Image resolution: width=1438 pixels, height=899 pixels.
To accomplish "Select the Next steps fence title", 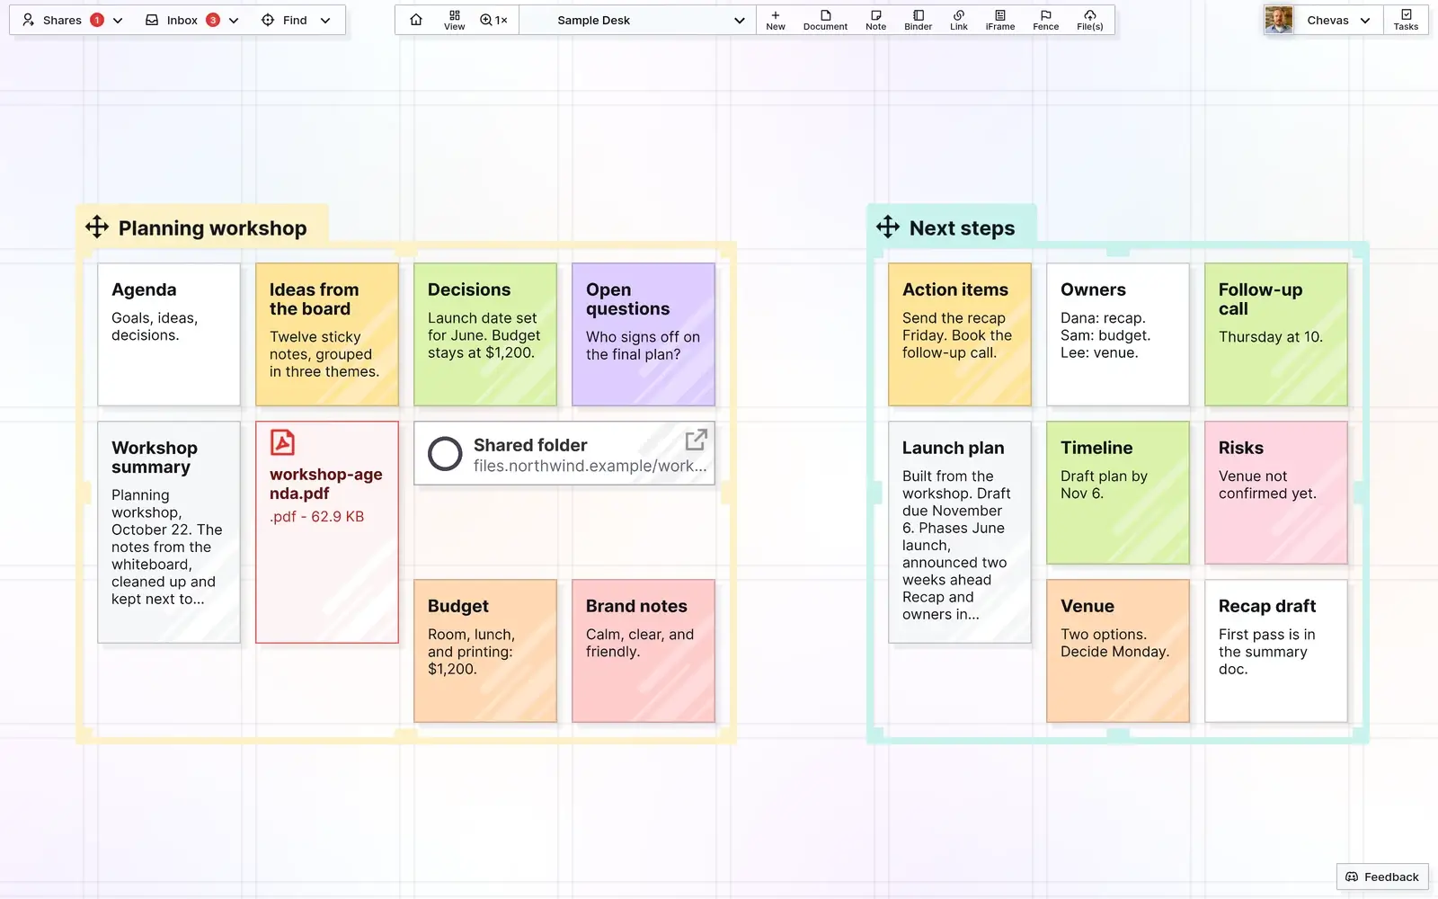I will click(962, 228).
